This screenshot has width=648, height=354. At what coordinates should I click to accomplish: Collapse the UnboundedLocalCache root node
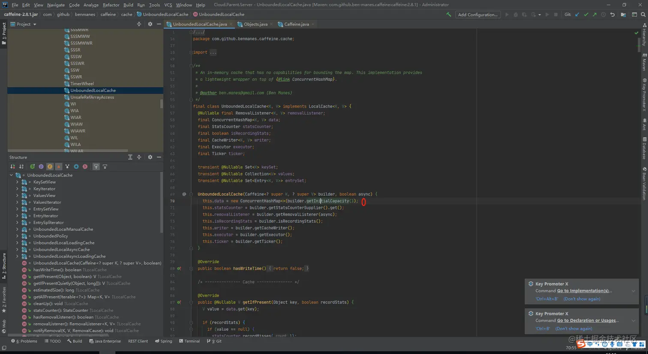point(12,175)
